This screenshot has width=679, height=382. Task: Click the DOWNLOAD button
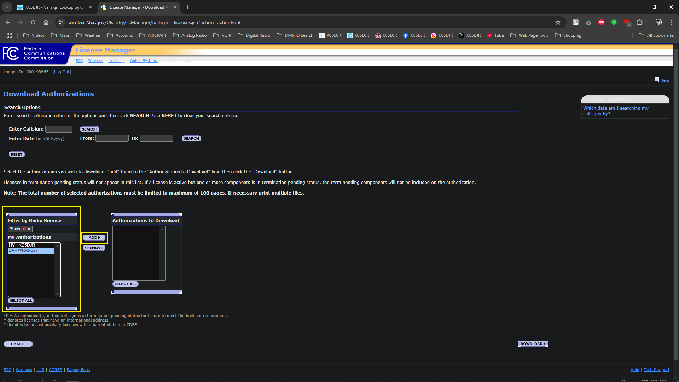[533, 344]
